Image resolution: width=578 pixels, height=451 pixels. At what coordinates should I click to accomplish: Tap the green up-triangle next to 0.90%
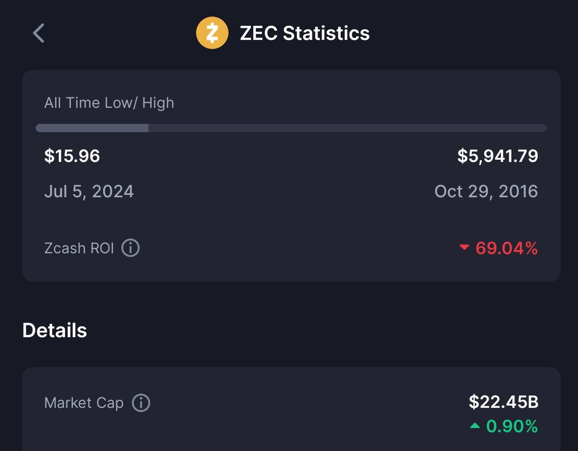(475, 426)
